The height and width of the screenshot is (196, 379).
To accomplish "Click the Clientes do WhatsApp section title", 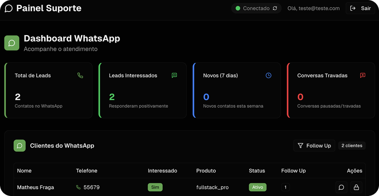I will [x=62, y=146].
